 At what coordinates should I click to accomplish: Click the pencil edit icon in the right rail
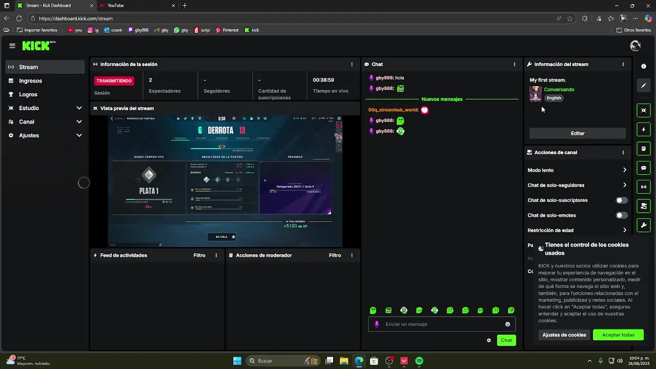click(644, 86)
